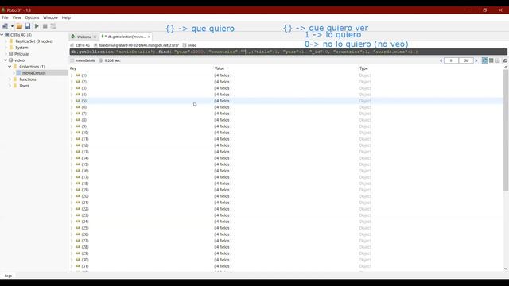The width and height of the screenshot is (509, 286).
Task: Open the View menu
Action: point(17,17)
